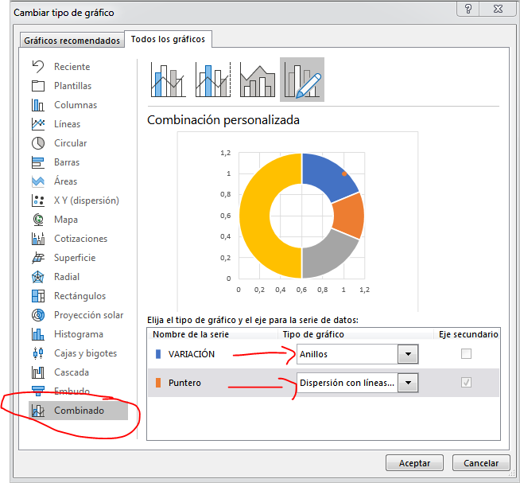520x483 pixels.
Task: Select the Cotizaciones stock chart icon
Action: pos(38,239)
